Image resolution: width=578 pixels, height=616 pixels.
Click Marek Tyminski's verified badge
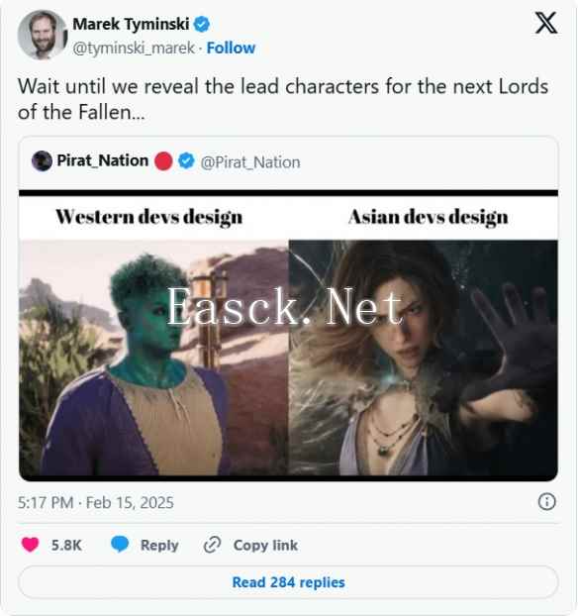pyautogui.click(x=202, y=25)
